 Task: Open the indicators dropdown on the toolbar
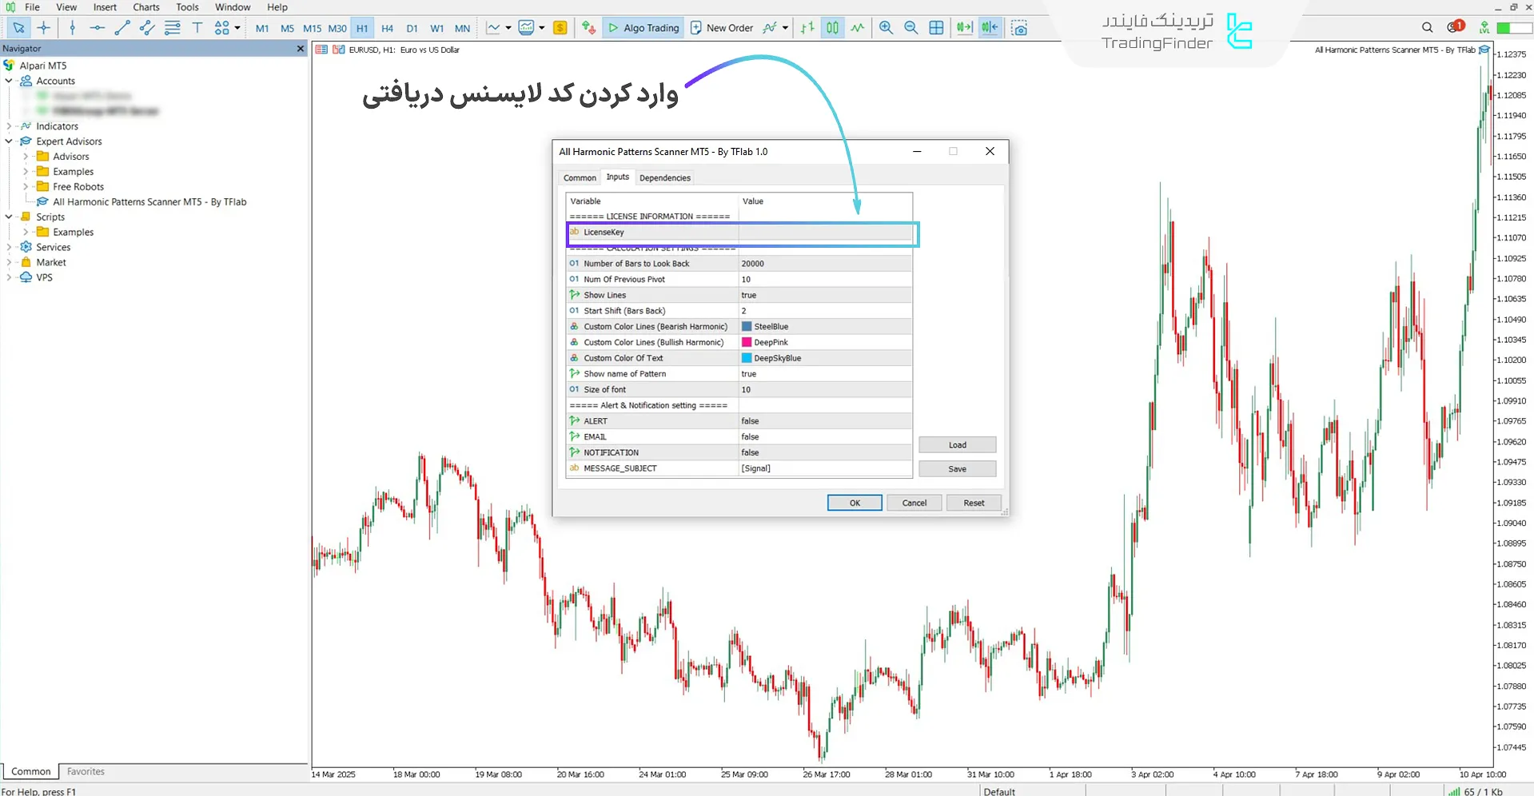(x=508, y=27)
